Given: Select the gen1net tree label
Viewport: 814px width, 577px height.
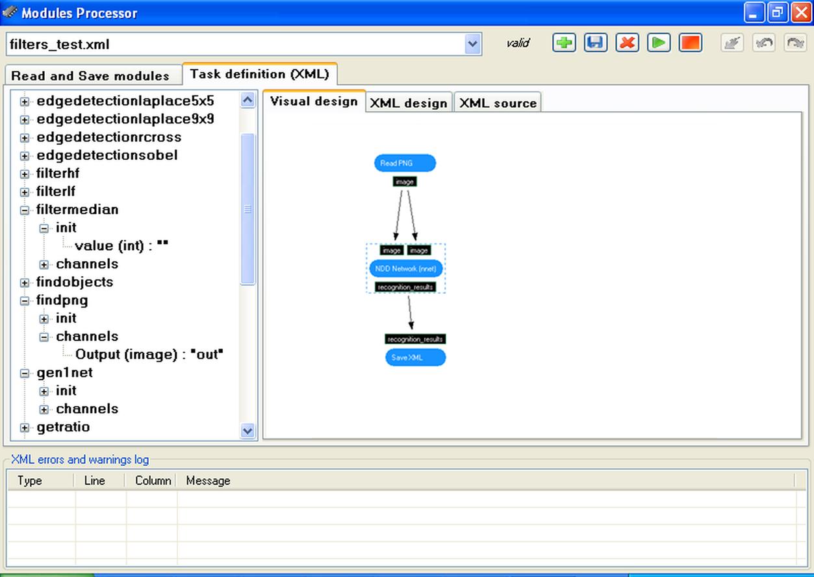Looking at the screenshot, I should coord(65,372).
